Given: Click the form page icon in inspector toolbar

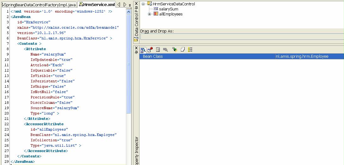Looking at the screenshot, I should tap(158, 50).
